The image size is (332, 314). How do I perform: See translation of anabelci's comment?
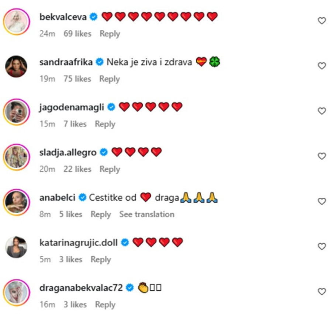point(146,214)
